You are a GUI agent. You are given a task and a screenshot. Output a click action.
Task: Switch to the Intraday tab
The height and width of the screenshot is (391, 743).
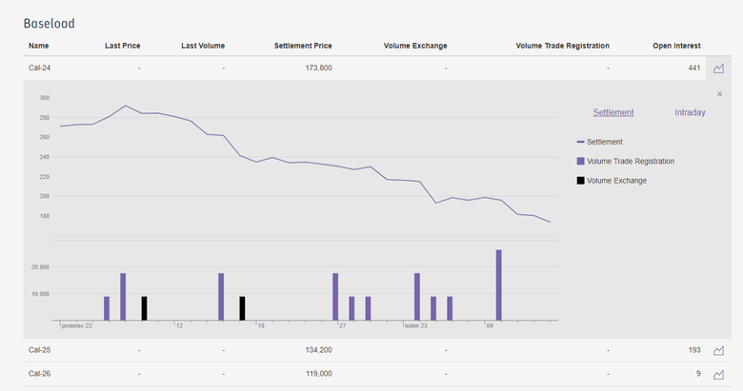690,112
